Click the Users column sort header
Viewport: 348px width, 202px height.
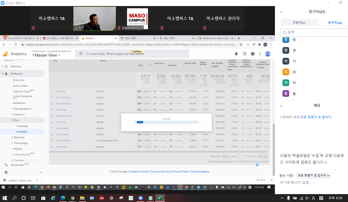pyautogui.click(x=141, y=65)
